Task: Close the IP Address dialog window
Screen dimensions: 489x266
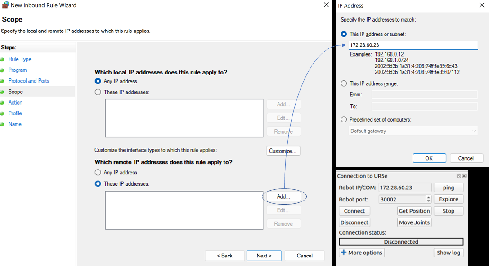Action: tap(482, 5)
